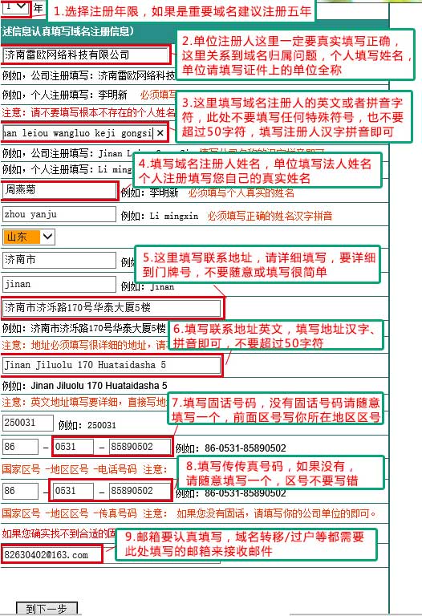The width and height of the screenshot is (422, 616).
Task: Select the city field containing 济南市
Action: [x=59, y=260]
